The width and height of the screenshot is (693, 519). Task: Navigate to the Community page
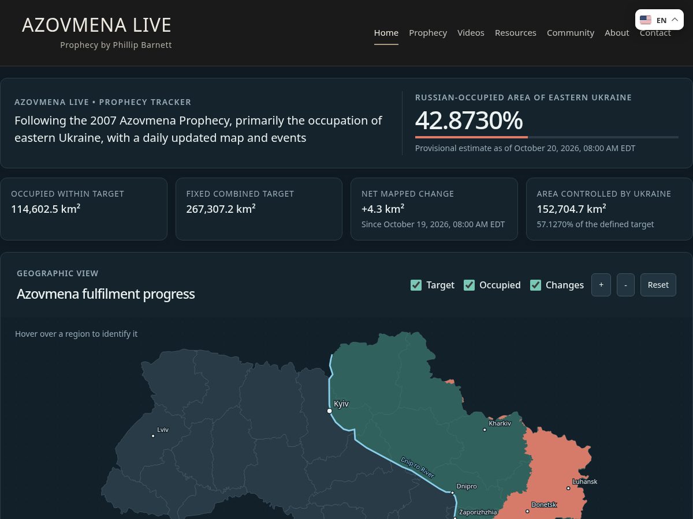coord(571,33)
